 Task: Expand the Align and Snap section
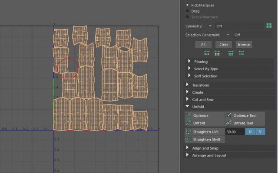coord(229,148)
